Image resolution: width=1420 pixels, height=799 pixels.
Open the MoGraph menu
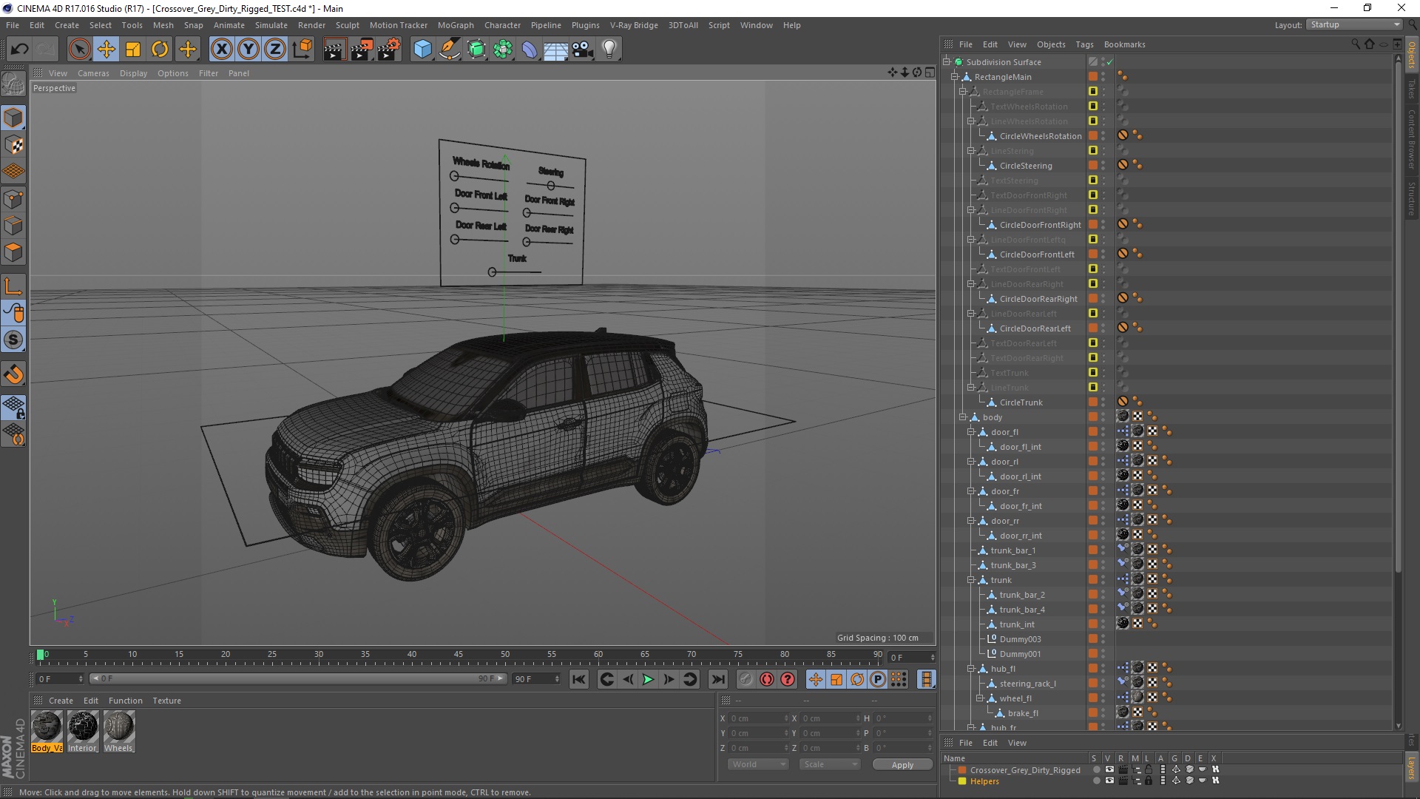tap(455, 25)
